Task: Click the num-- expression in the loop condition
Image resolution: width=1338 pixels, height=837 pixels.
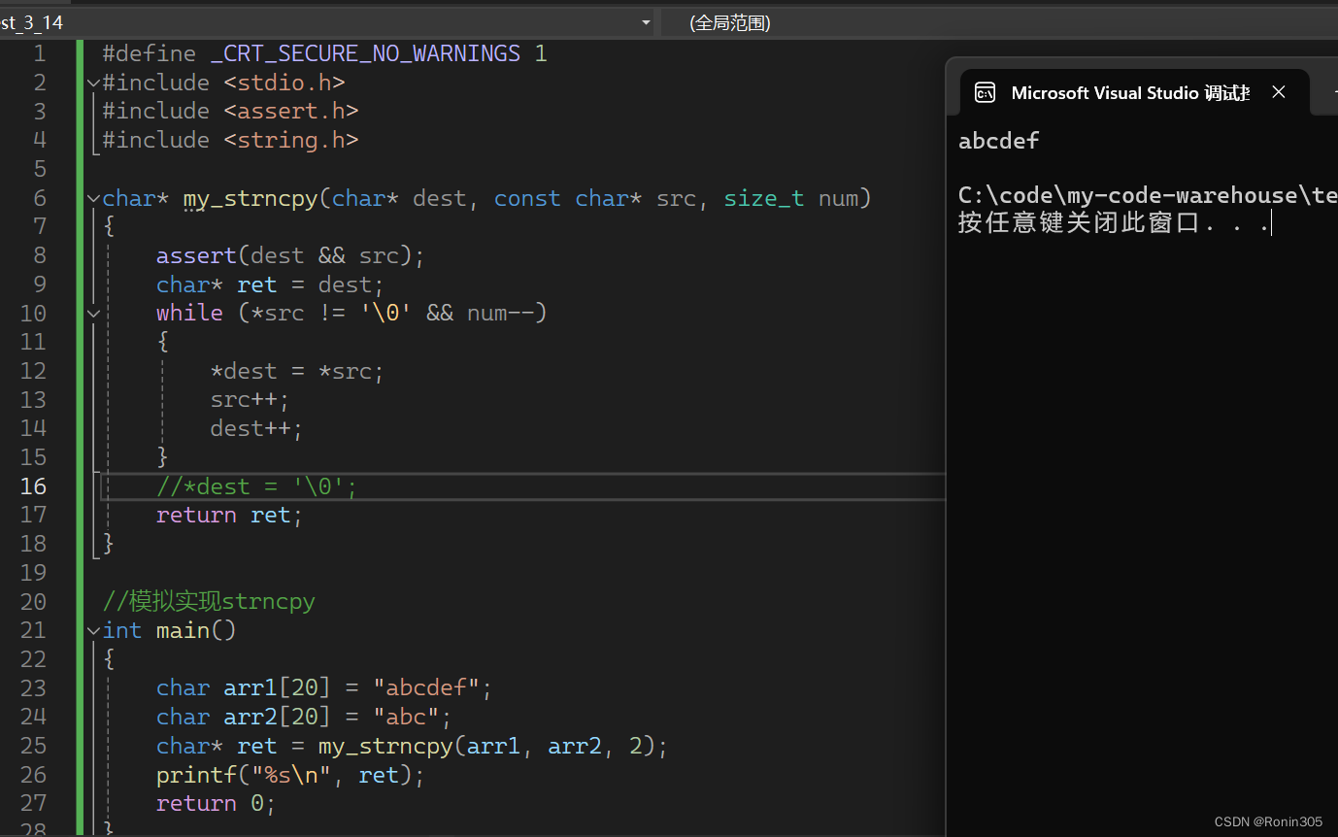Action: 500,313
